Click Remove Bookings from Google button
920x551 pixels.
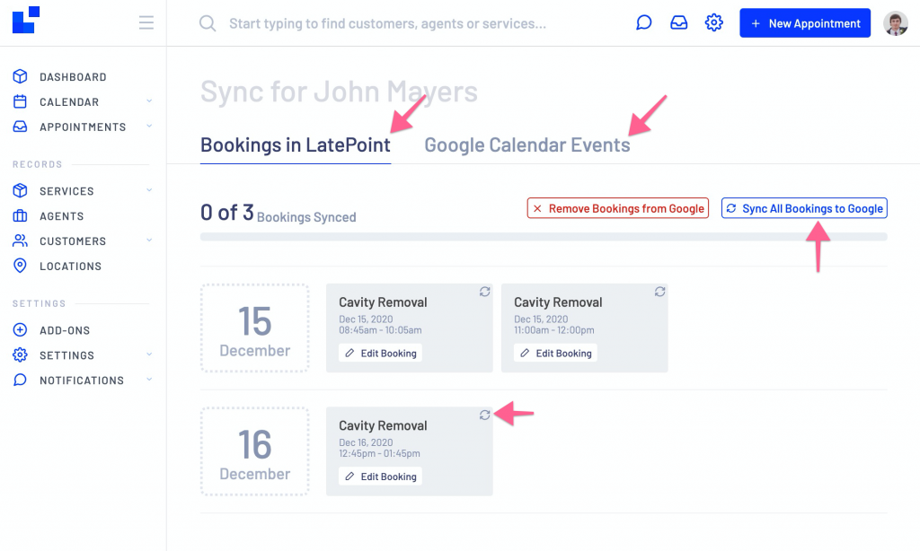(618, 208)
